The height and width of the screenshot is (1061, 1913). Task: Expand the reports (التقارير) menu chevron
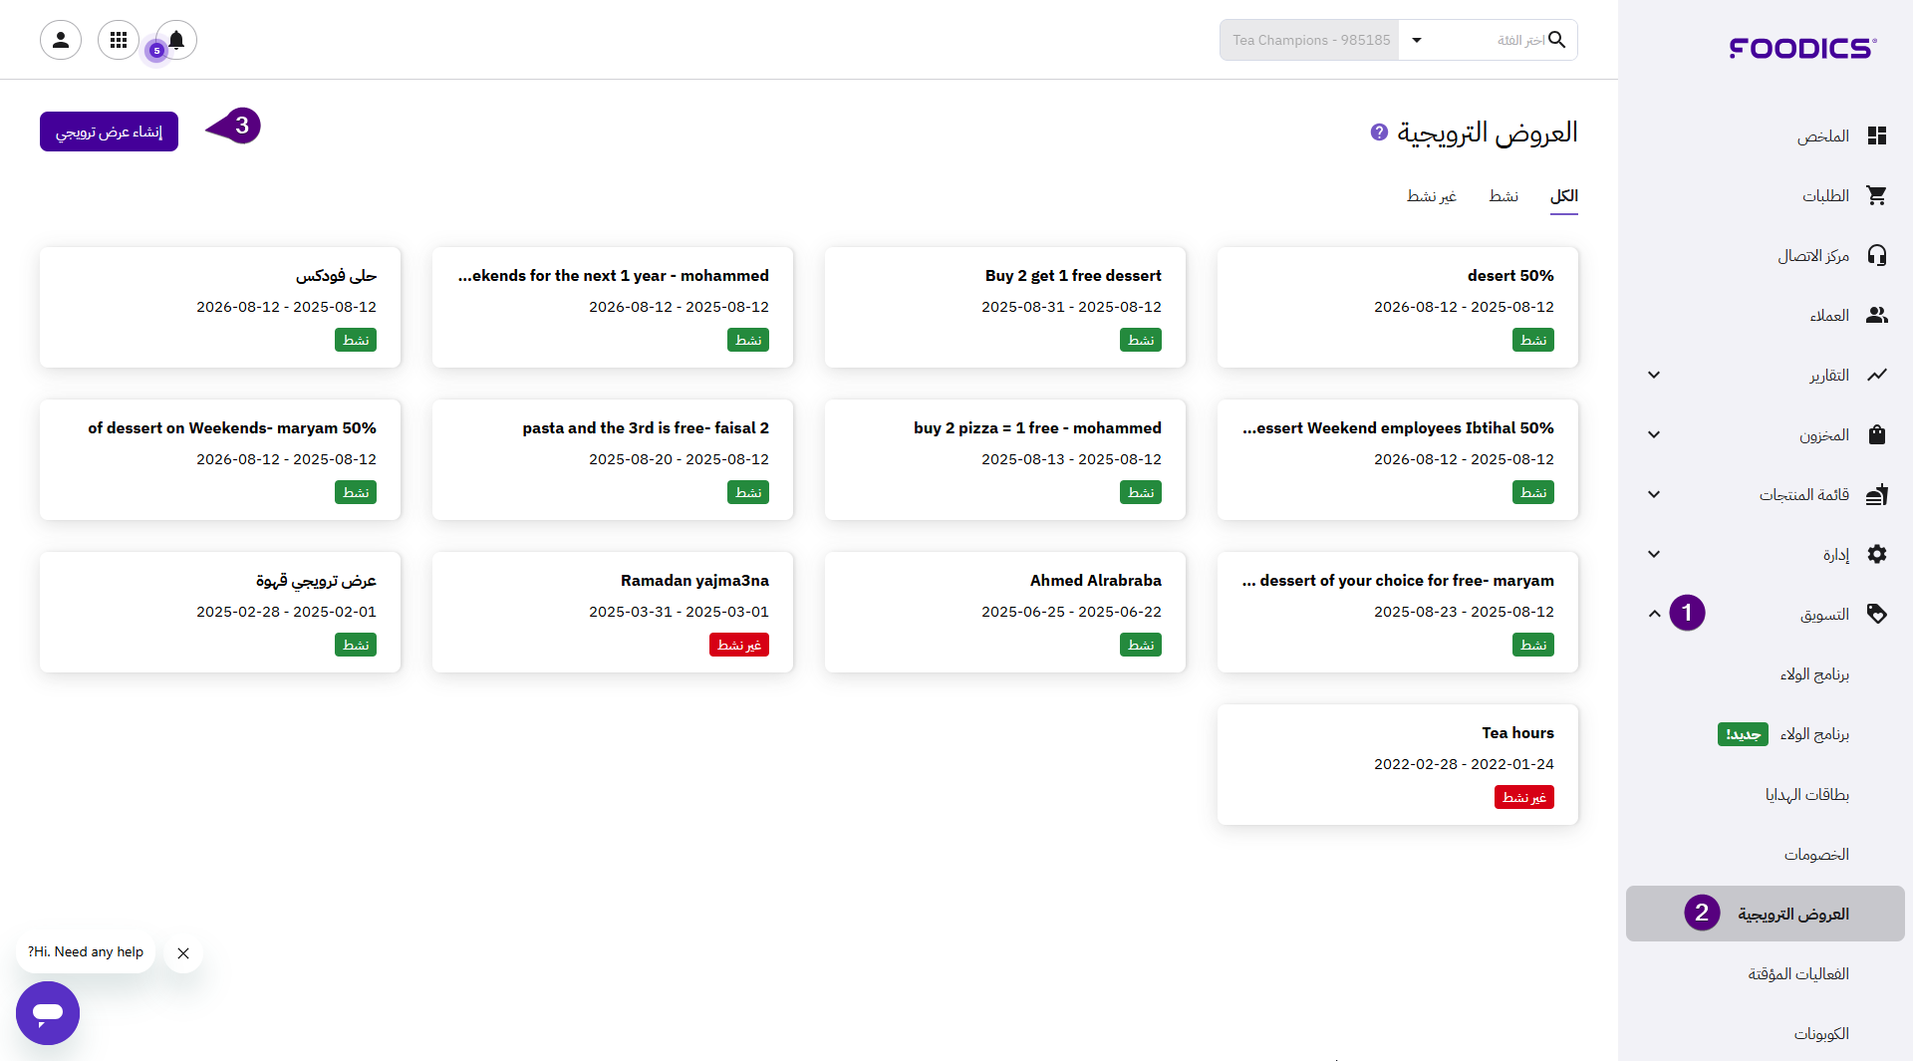1654,375
